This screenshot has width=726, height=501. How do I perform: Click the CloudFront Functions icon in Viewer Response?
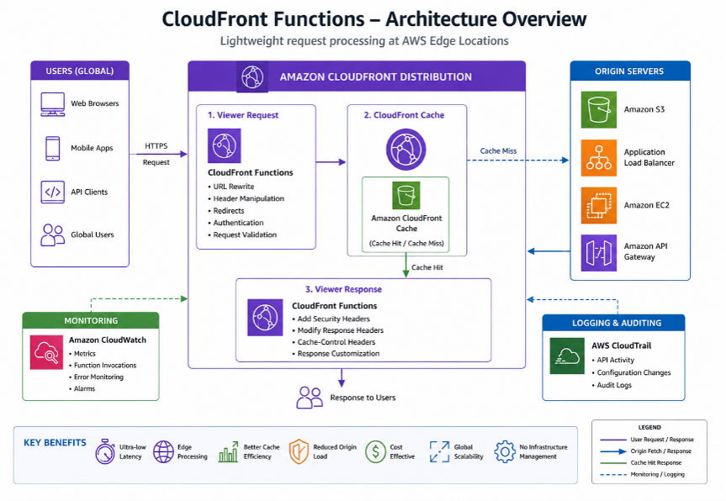coord(265,318)
